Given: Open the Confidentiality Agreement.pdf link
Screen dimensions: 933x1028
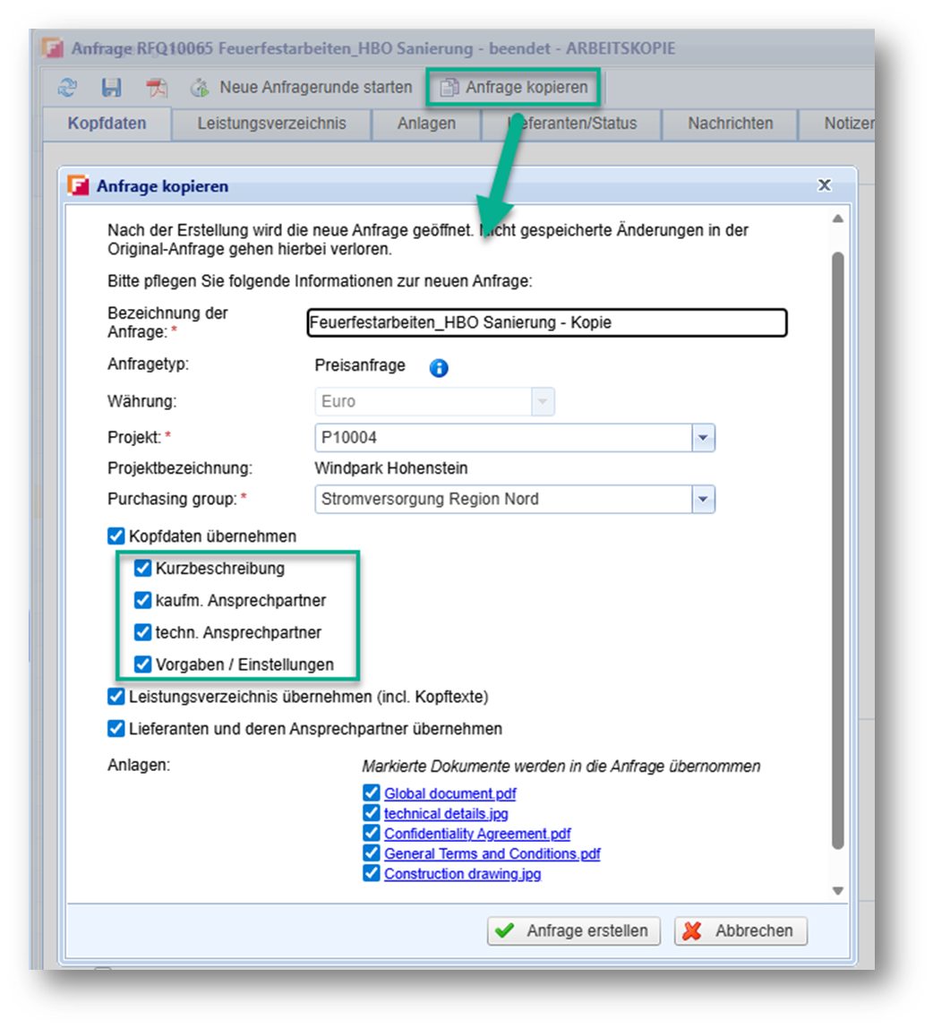Looking at the screenshot, I should (x=477, y=834).
